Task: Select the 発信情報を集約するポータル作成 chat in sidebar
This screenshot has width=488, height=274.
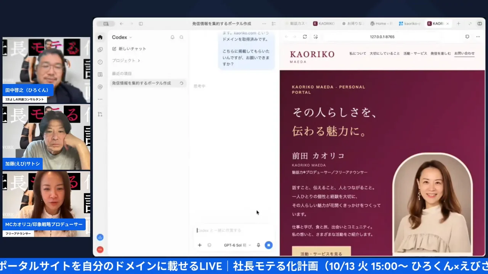Action: [148, 83]
